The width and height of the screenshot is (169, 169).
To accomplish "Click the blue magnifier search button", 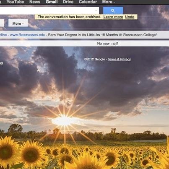I will coord(113,10).
